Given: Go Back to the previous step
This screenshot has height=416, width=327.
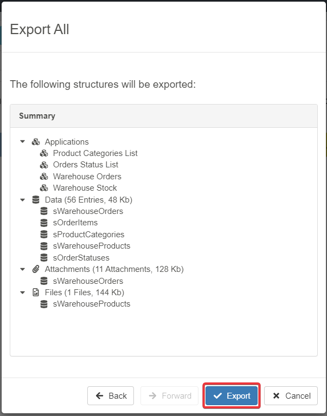Looking at the screenshot, I should pos(111,396).
